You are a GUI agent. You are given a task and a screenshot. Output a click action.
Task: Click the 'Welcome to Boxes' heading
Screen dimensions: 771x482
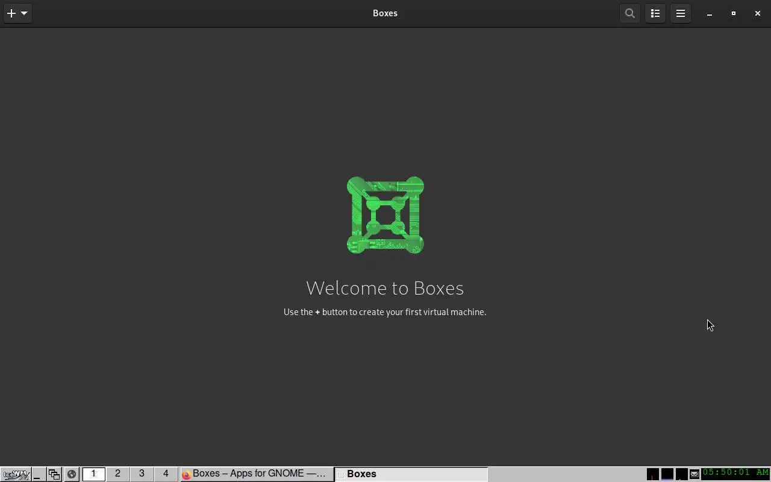pos(385,288)
